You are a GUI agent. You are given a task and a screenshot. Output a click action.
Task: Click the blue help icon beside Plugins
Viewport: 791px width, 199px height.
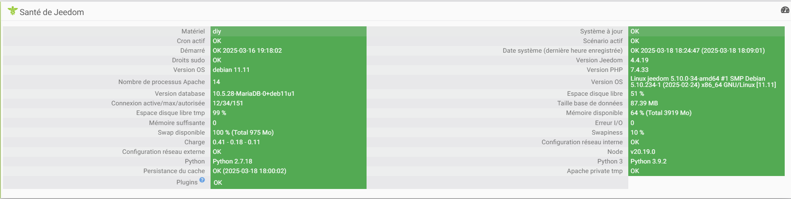point(202,180)
